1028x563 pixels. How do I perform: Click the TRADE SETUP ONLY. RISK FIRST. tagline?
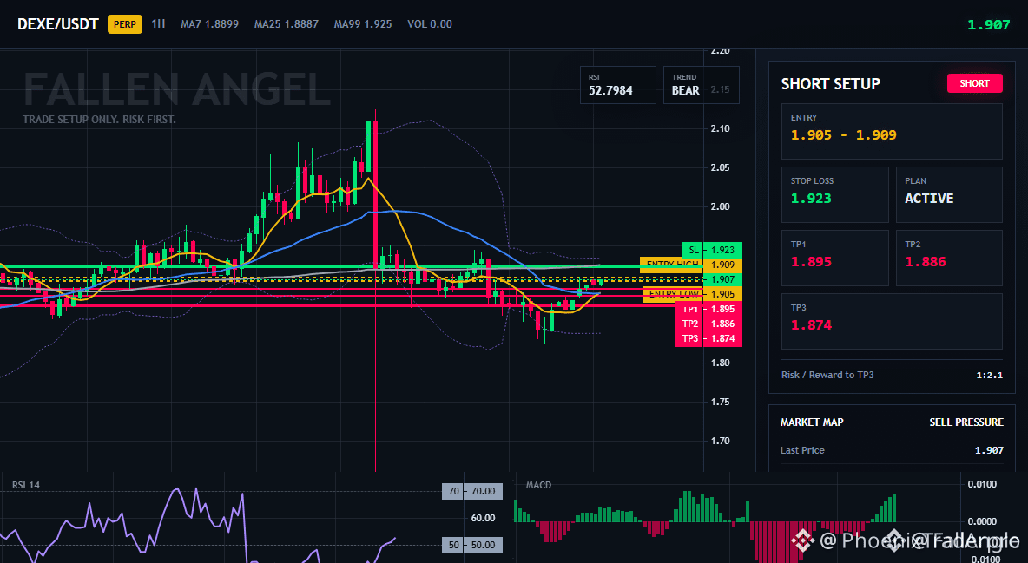pos(99,120)
